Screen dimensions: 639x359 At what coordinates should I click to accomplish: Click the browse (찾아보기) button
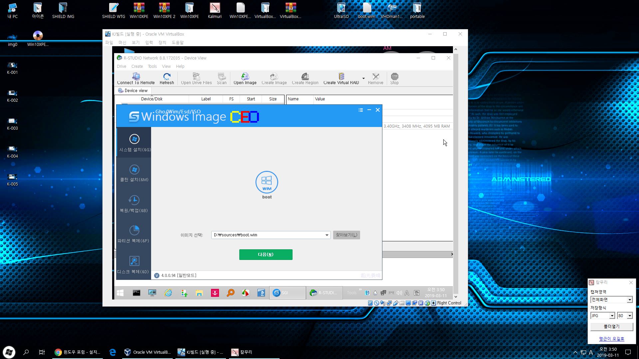click(346, 235)
